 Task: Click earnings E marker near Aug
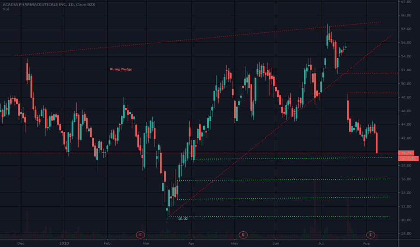(370, 235)
